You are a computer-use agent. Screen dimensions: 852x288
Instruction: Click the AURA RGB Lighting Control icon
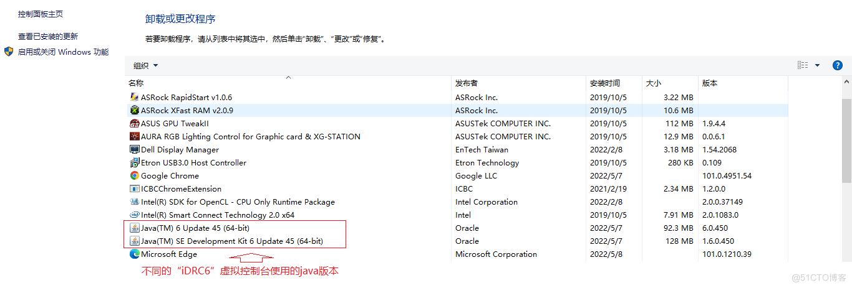(134, 136)
